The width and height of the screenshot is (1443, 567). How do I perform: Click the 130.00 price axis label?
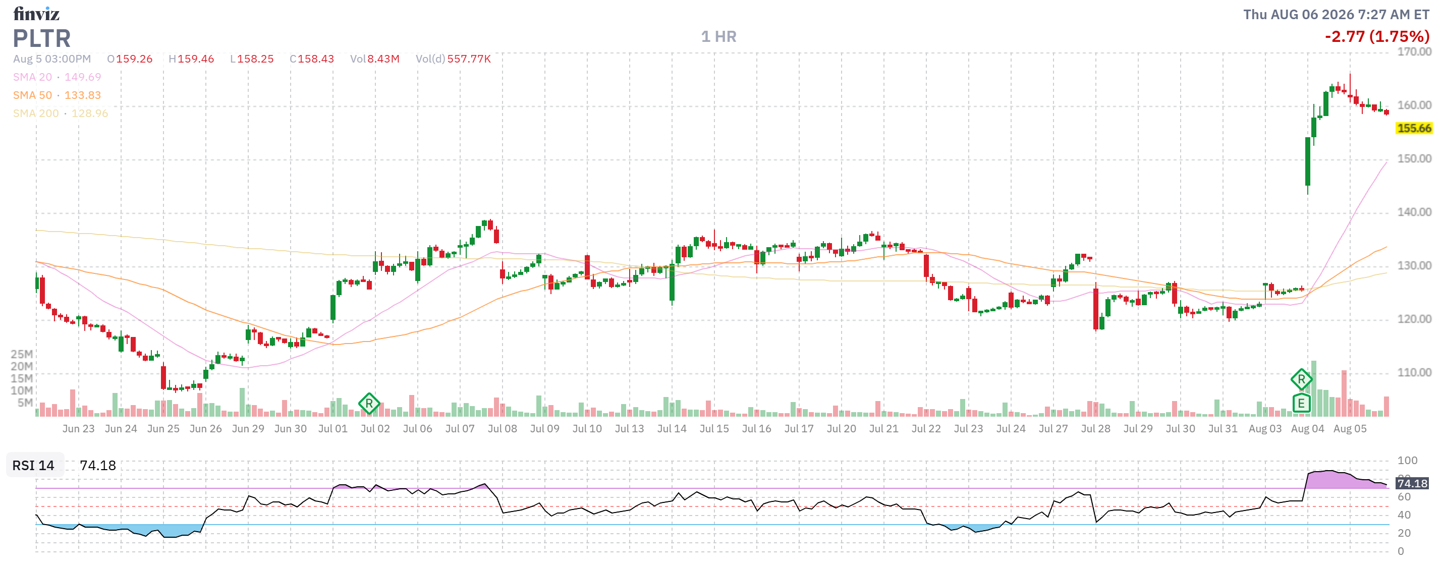tap(1414, 265)
